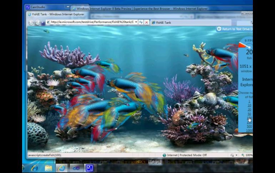Image resolution: width=275 pixels, height=173 pixels.
Task: Expand the status bar security dropdown arrow
Action: 236,155
